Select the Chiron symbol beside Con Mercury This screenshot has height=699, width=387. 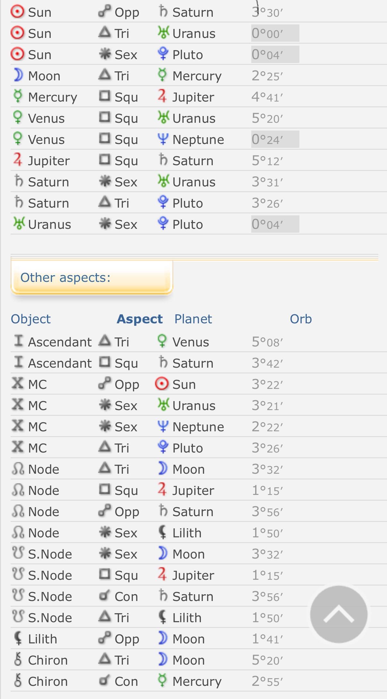point(18,681)
